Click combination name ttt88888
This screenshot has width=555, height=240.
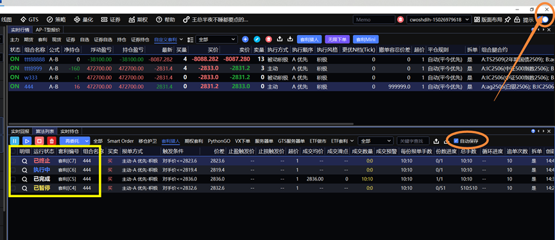[x=35, y=60]
